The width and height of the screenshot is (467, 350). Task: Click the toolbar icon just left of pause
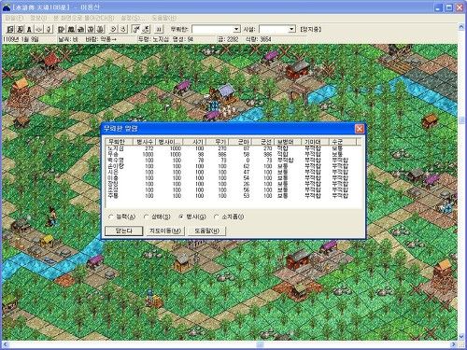tap(146, 29)
